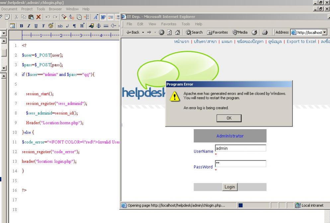Apply Underline tag with the U icon

(x=36, y=26)
